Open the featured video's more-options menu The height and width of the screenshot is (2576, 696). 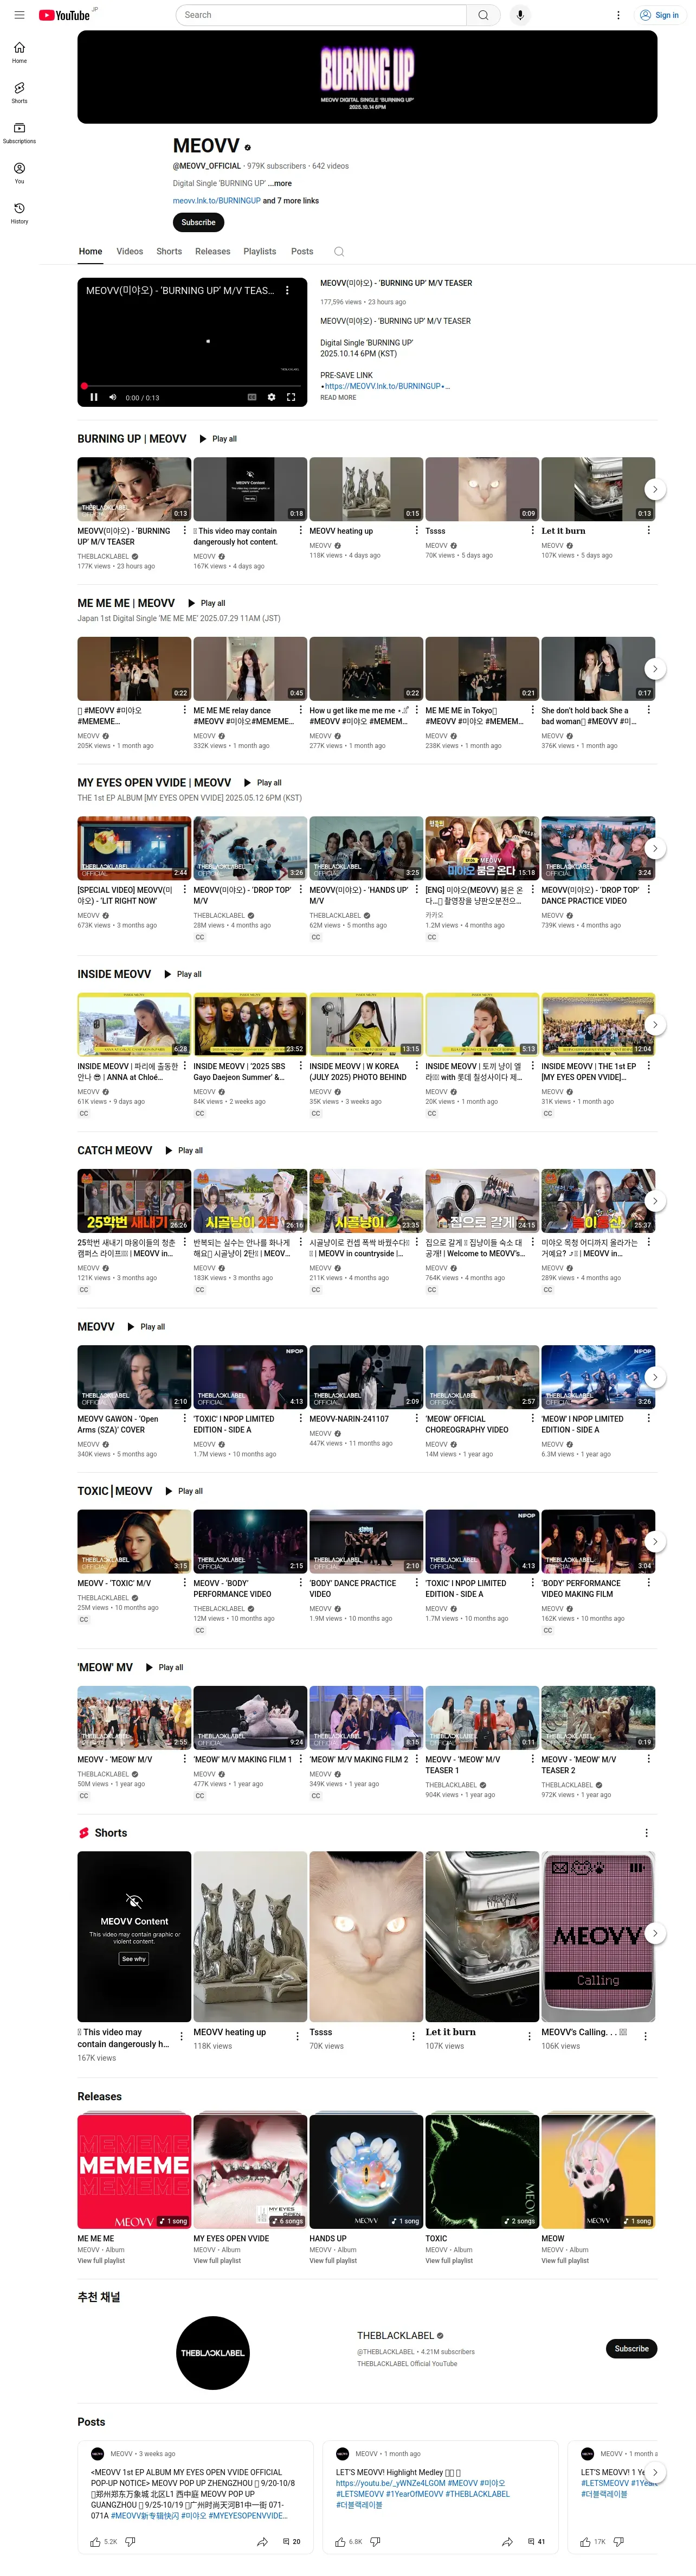287,290
